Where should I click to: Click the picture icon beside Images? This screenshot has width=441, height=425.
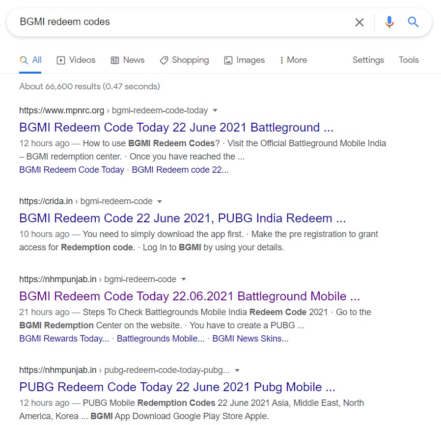point(228,60)
